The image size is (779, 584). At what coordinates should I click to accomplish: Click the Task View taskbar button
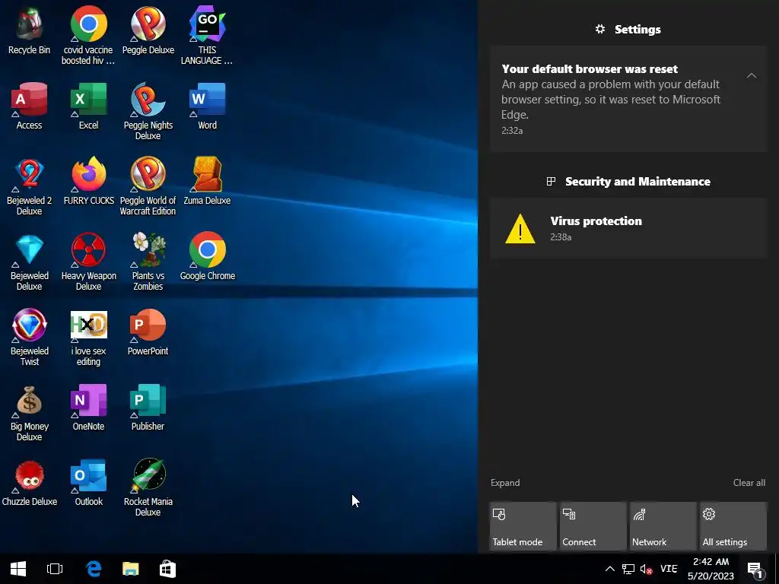point(55,569)
